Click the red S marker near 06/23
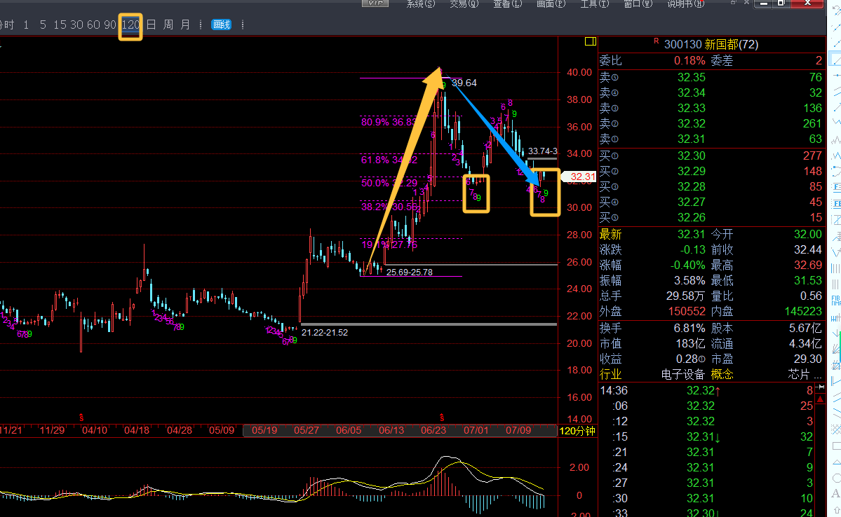Viewport: 841px width, 517px height. click(442, 417)
